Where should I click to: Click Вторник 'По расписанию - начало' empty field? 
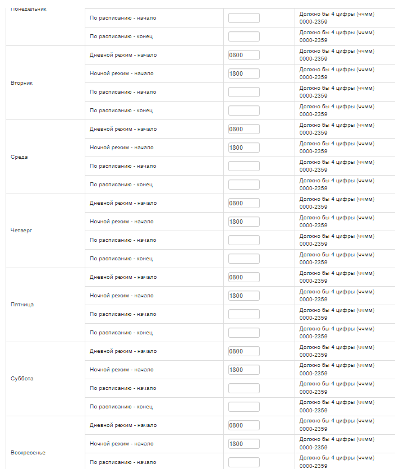(x=244, y=92)
